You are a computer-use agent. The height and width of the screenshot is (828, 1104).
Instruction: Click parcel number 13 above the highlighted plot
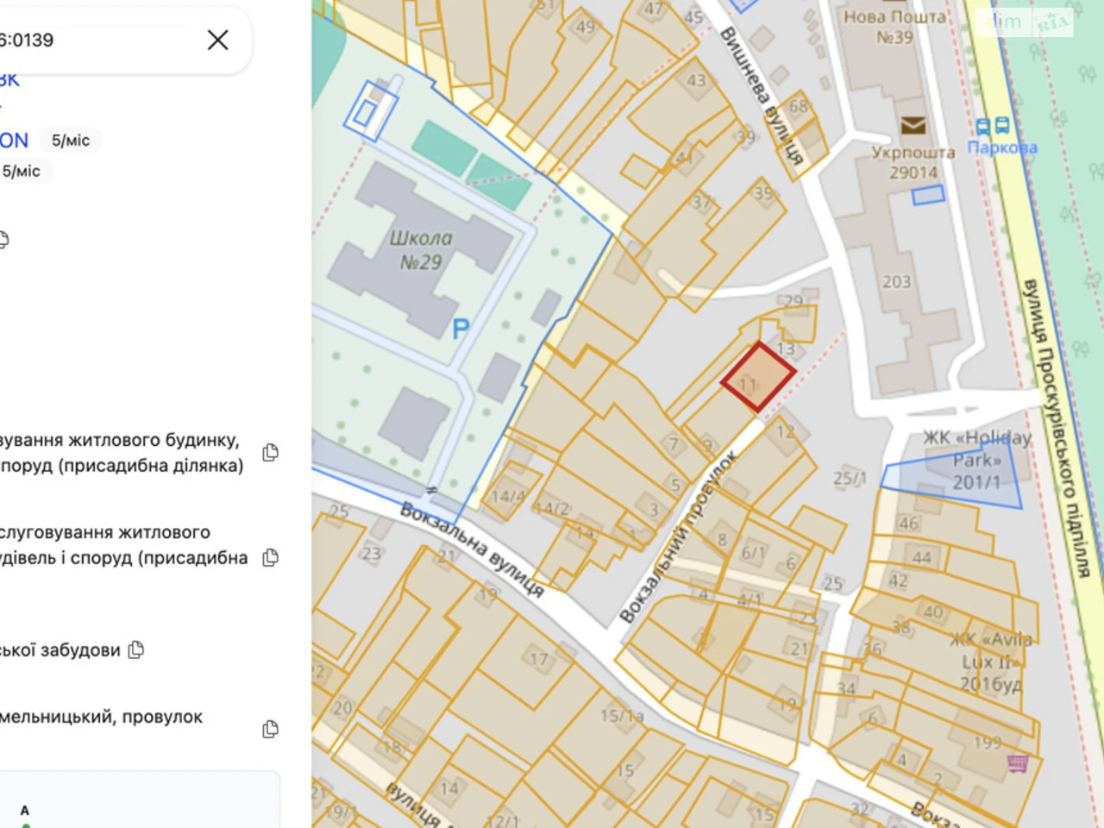click(785, 348)
